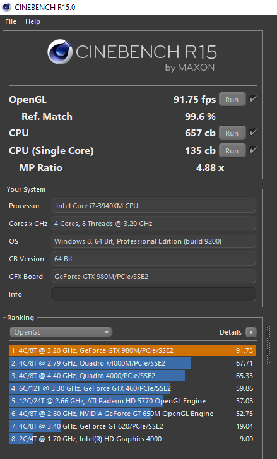Click the GFX Board field

[x=153, y=277]
